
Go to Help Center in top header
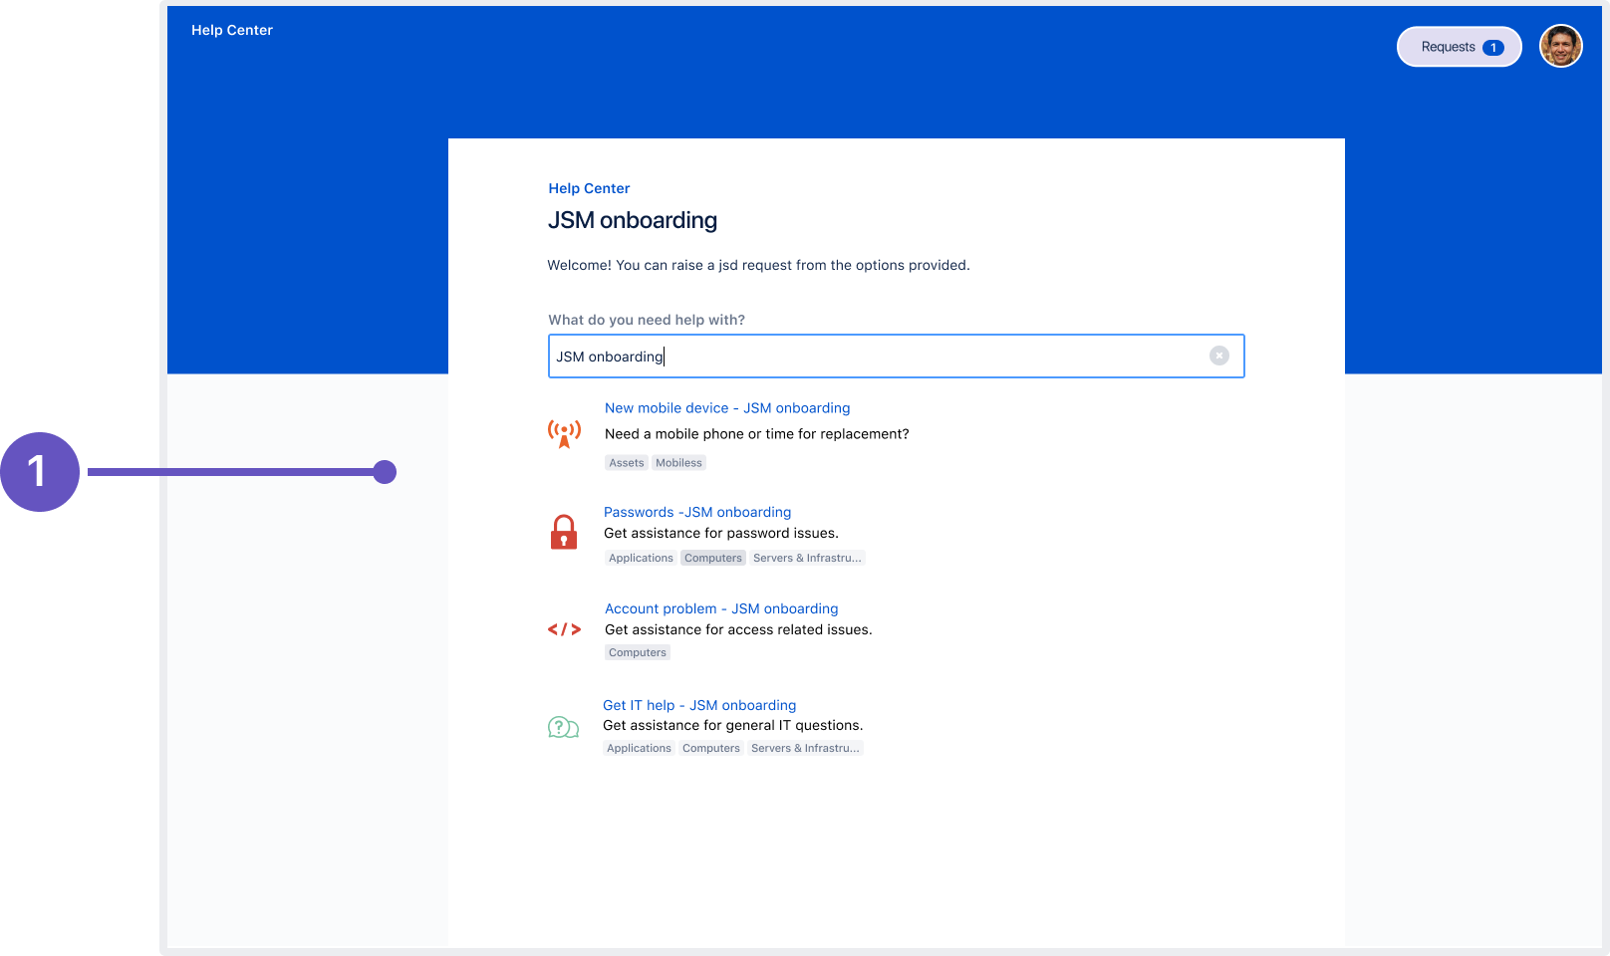232,30
